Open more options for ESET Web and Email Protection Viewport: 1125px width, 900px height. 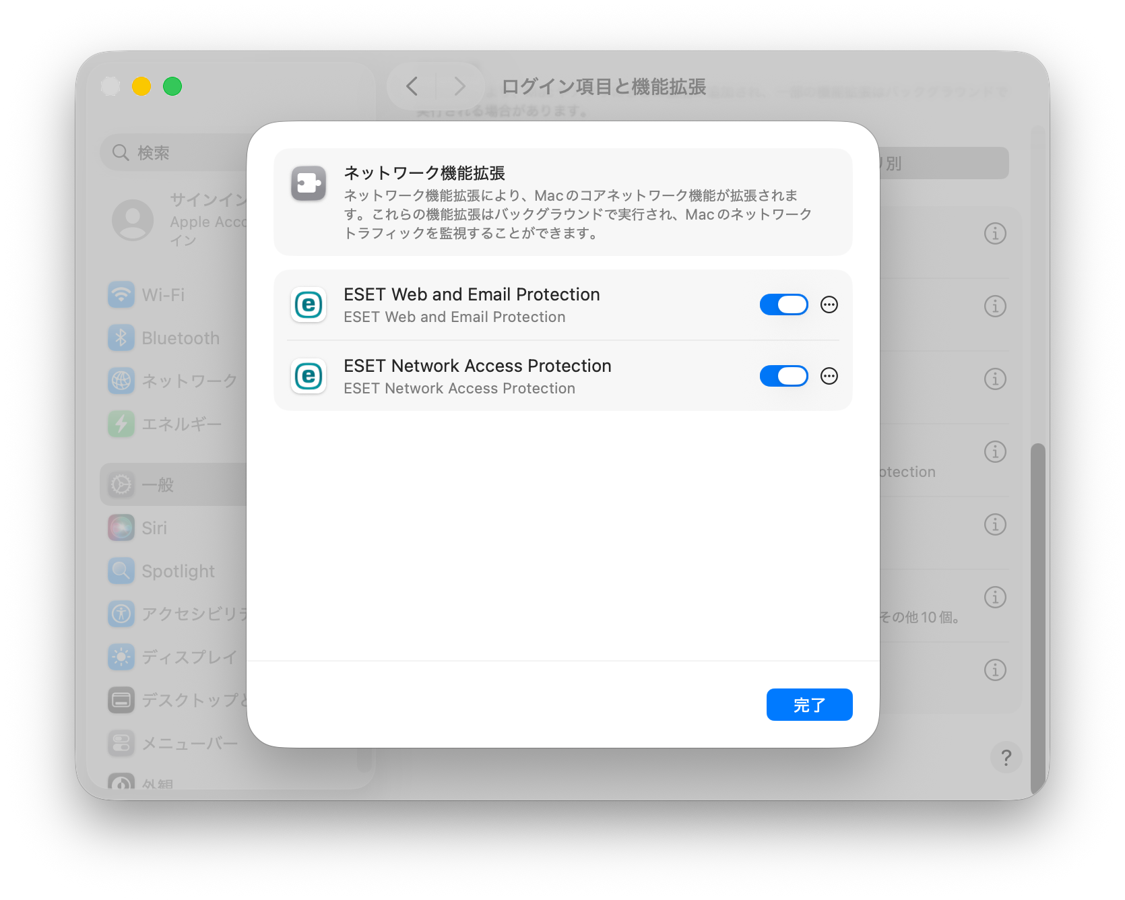tap(829, 305)
